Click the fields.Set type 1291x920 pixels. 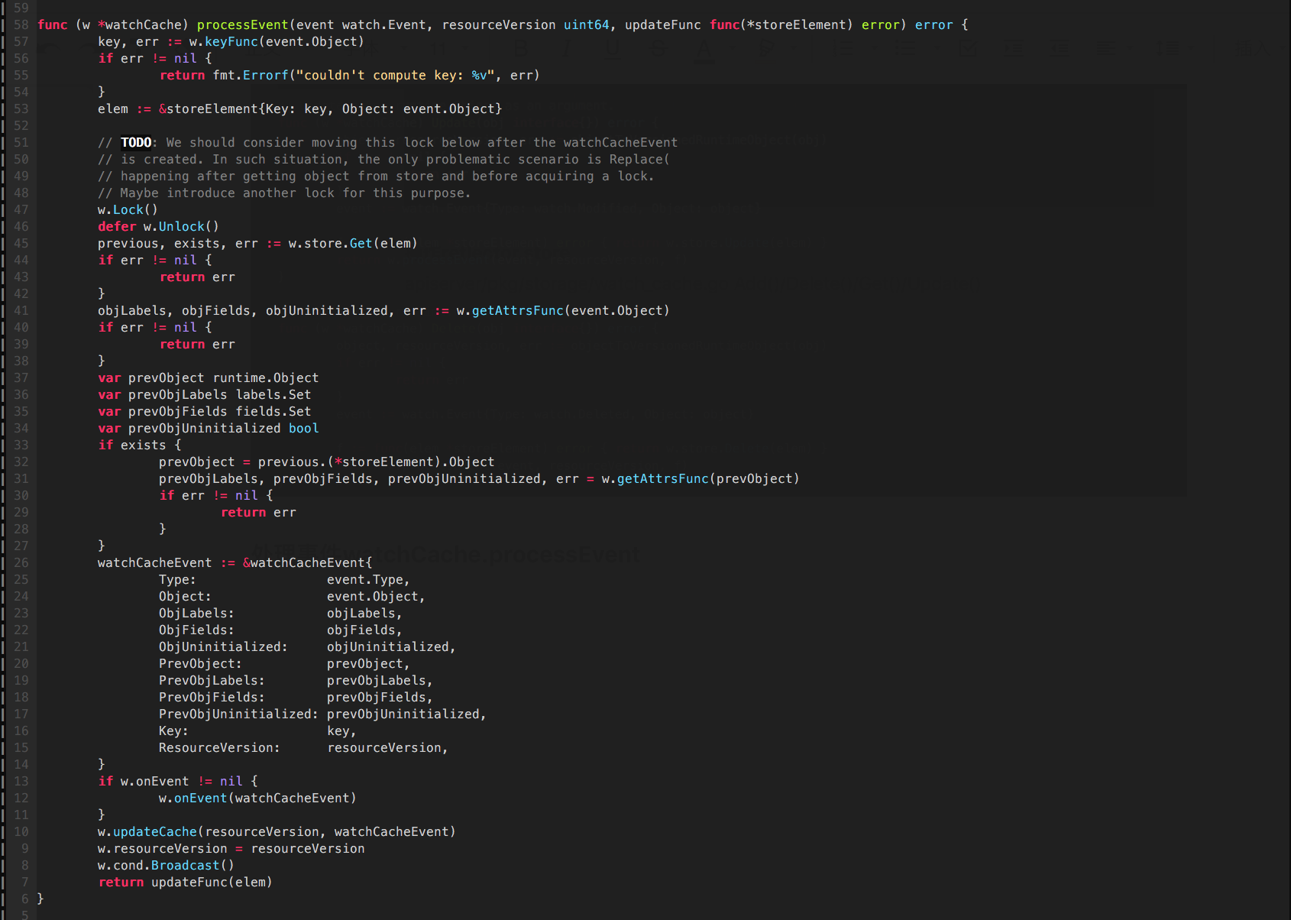(x=273, y=412)
